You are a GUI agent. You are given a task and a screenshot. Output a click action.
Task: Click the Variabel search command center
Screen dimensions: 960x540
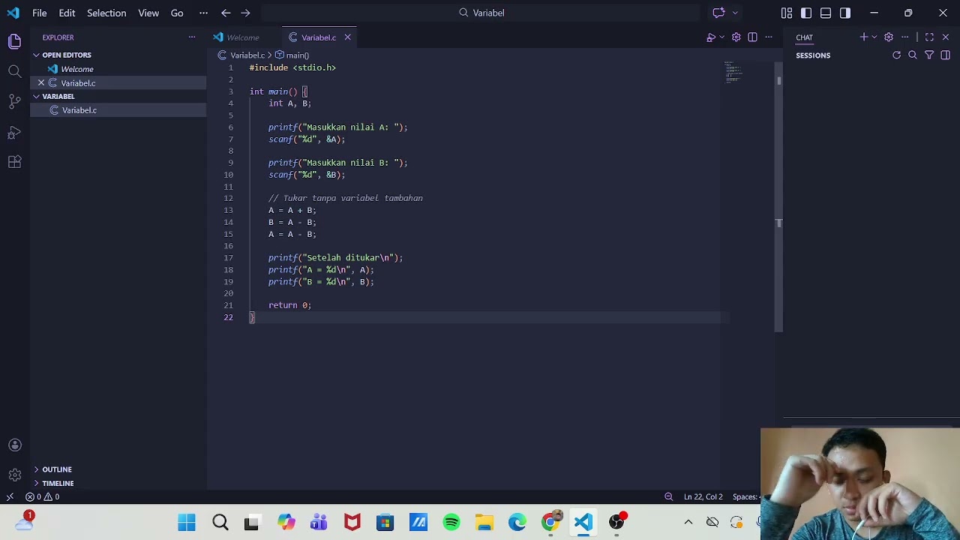coord(480,13)
